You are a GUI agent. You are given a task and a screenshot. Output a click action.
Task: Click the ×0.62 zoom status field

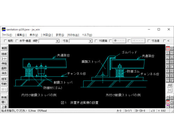pos(162,111)
